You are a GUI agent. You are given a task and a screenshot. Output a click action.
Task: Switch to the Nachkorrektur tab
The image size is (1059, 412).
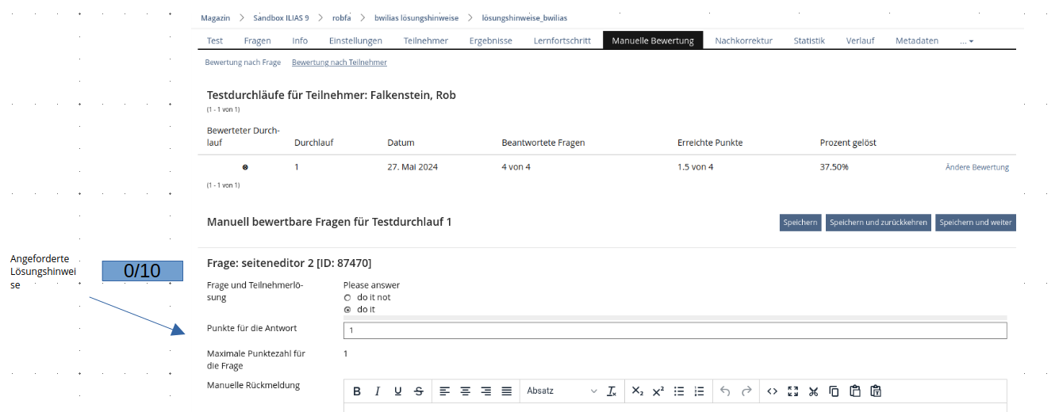743,41
